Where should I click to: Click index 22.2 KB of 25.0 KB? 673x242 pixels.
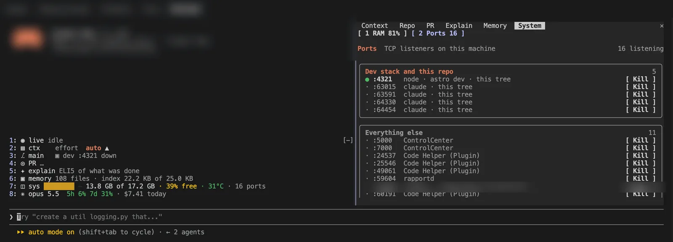147,178
